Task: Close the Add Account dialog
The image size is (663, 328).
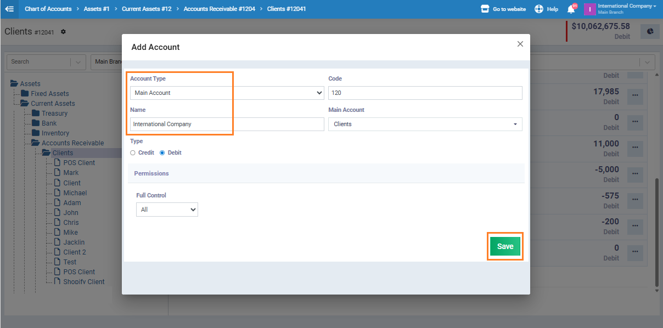Action: (520, 44)
